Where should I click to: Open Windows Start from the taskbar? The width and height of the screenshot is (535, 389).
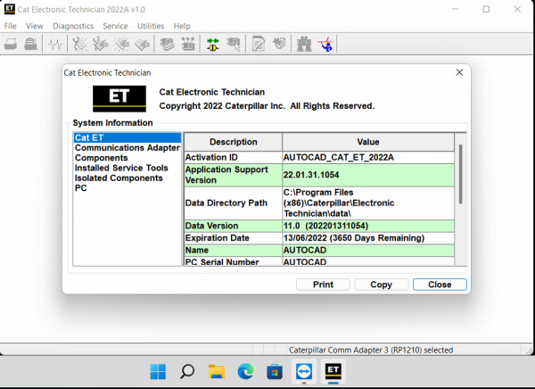coord(158,371)
